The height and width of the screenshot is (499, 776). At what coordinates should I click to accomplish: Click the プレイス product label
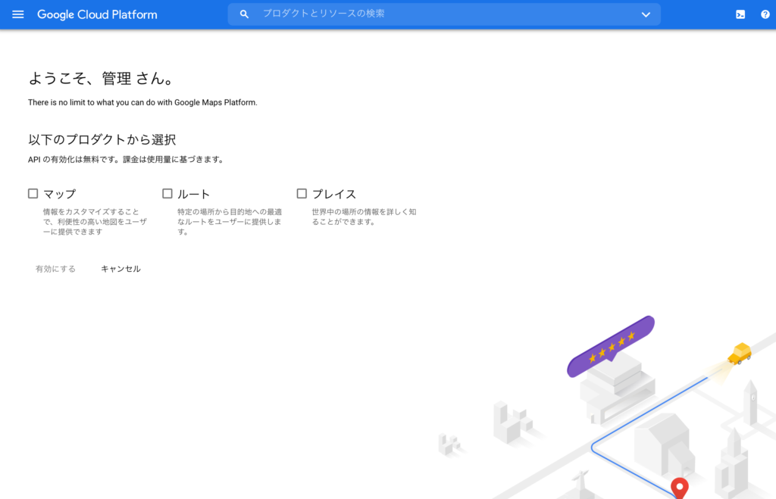pyautogui.click(x=334, y=194)
